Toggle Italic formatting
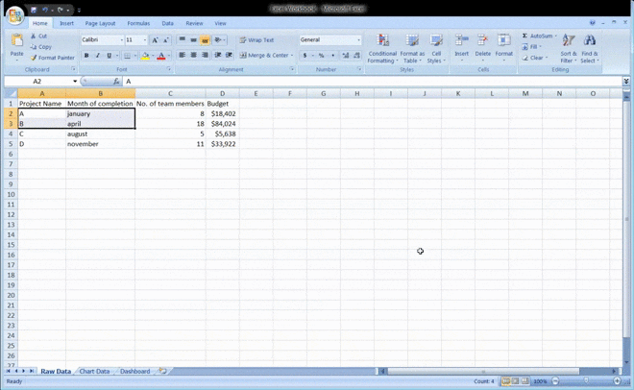 [98, 56]
